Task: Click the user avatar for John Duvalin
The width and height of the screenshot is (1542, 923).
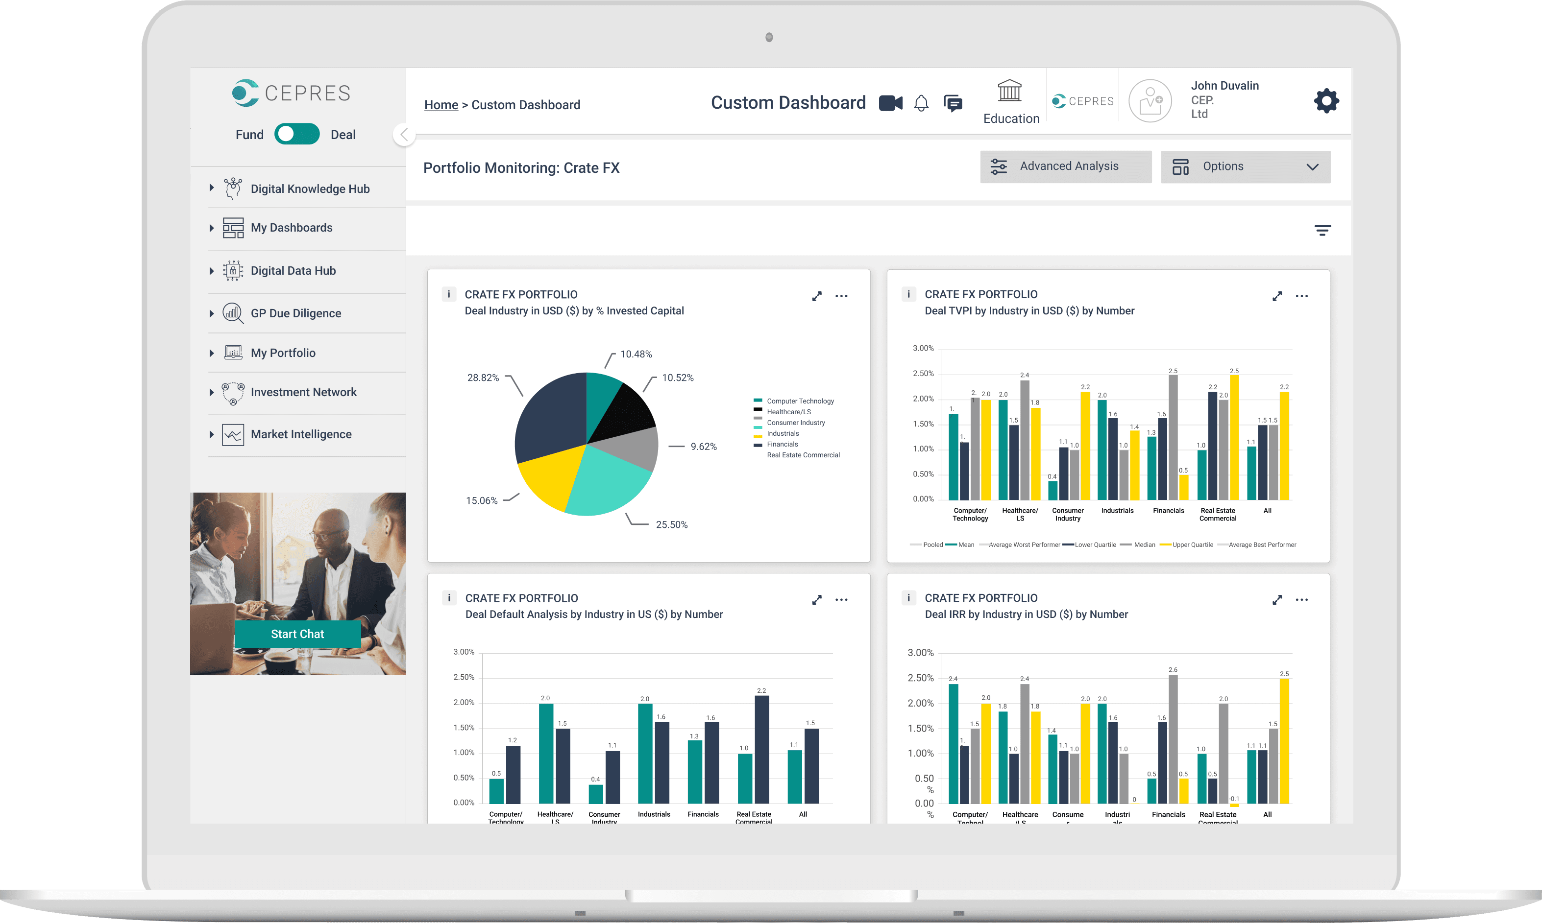Action: tap(1150, 100)
